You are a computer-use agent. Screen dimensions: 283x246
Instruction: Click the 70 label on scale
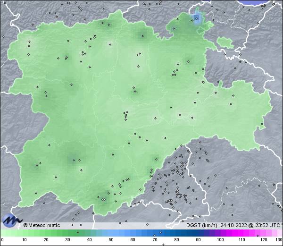[154, 240]
